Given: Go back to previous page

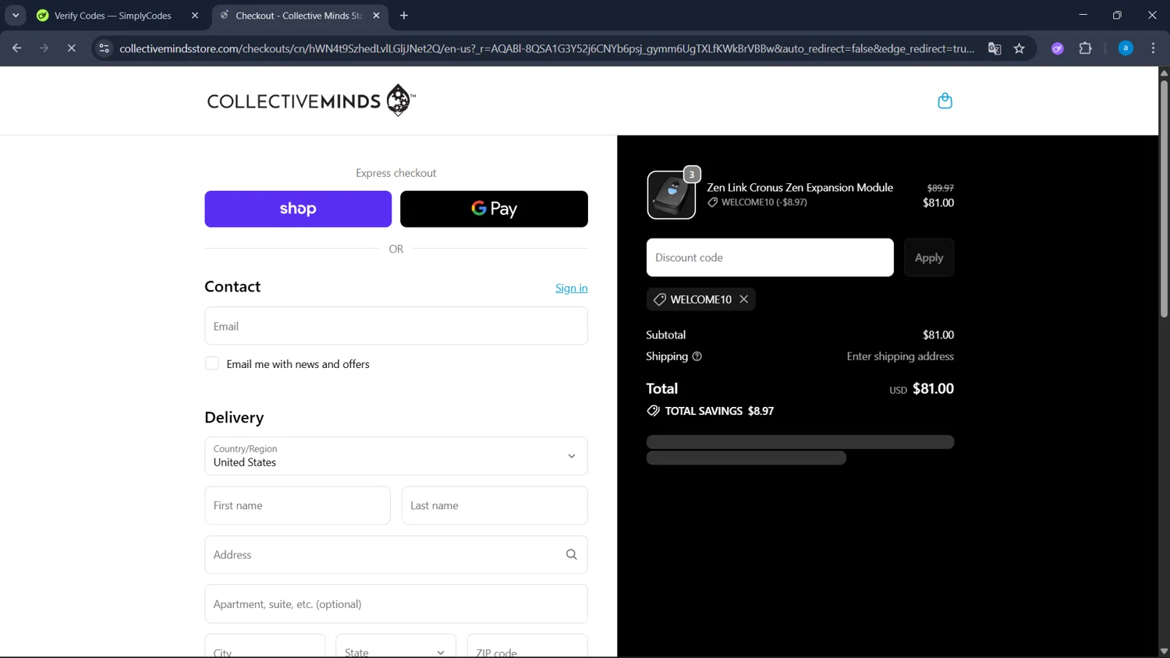Looking at the screenshot, I should coord(17,48).
